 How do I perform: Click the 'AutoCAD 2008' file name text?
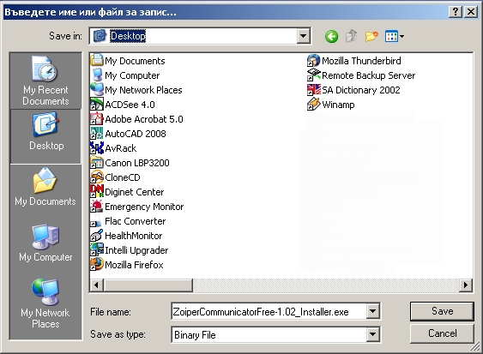136,134
